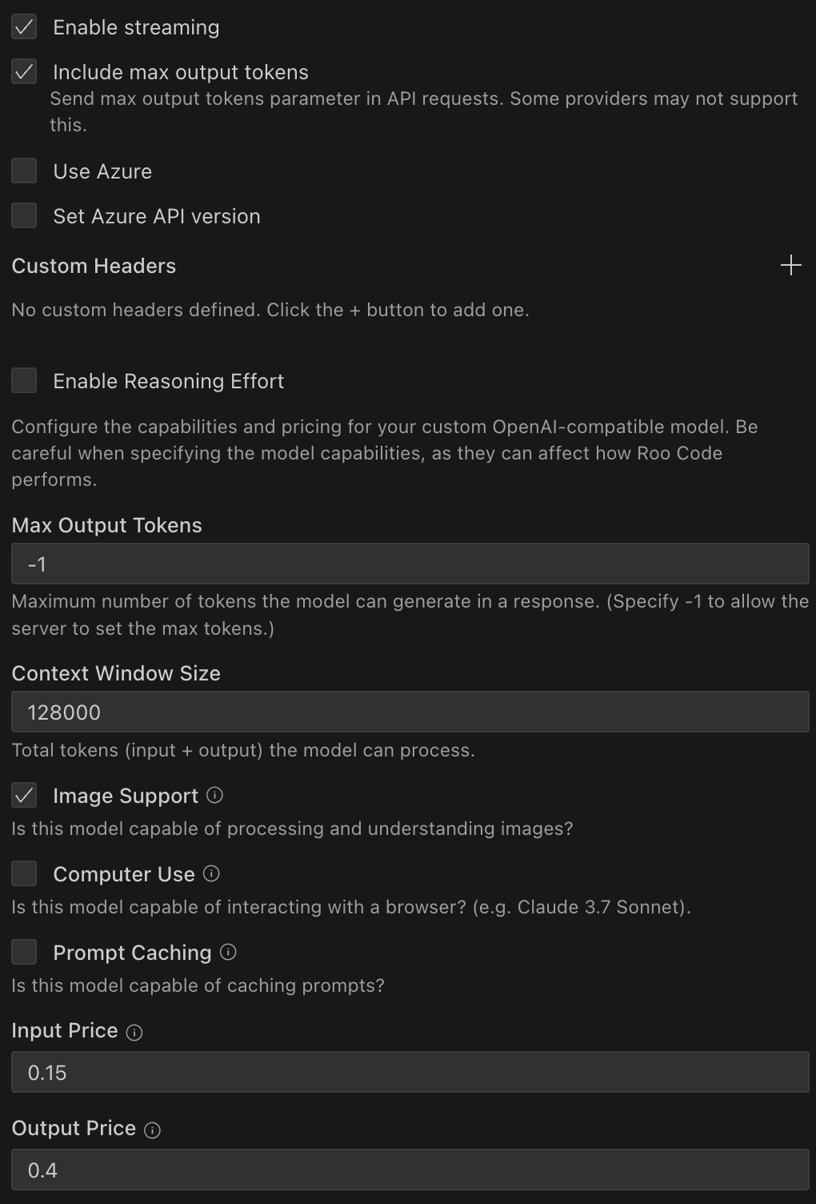
Task: Enable the Use Azure checkbox
Action: click(24, 171)
